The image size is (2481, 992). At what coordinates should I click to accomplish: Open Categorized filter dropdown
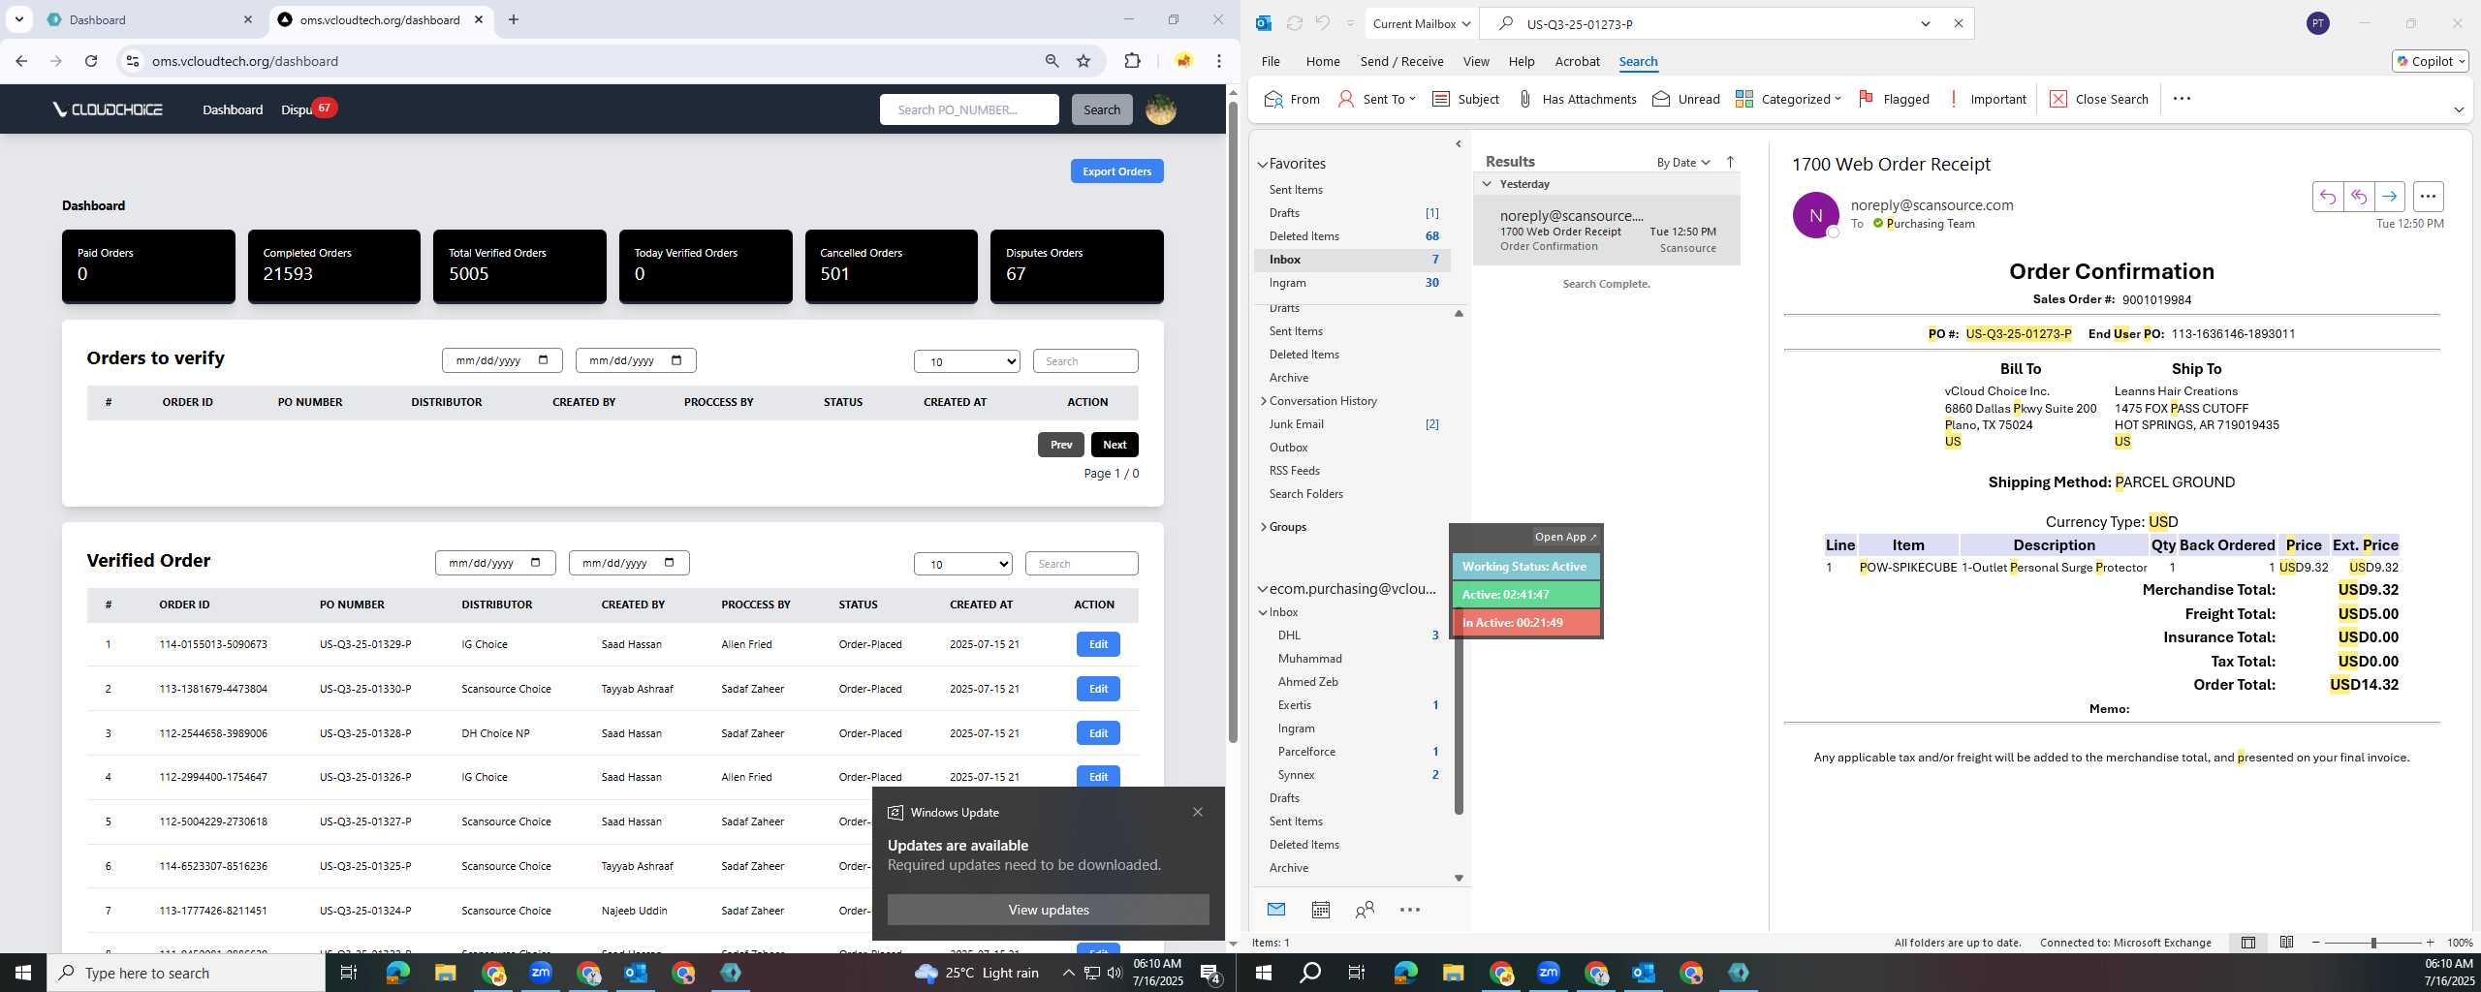click(1788, 99)
